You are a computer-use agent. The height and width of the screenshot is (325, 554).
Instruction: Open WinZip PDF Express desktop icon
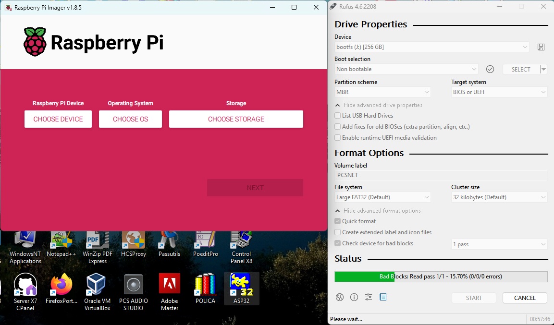point(97,248)
